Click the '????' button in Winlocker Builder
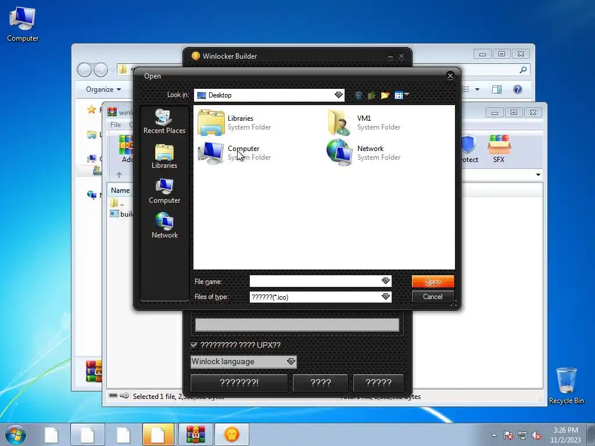 (321, 383)
